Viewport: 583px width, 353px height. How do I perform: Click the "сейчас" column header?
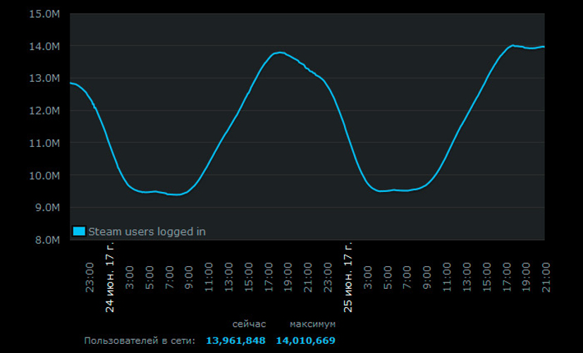pyautogui.click(x=249, y=324)
